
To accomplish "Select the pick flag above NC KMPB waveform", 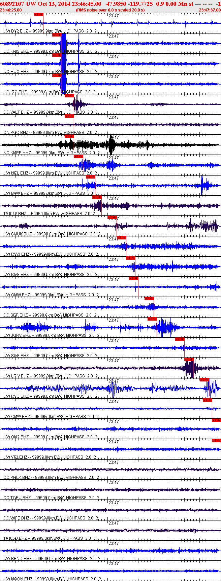I will pyautogui.click(x=69, y=136).
